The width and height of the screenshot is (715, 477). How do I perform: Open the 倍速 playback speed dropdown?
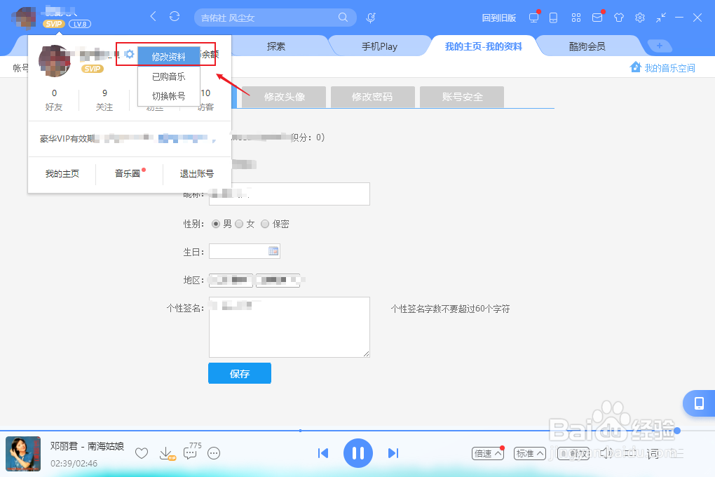487,453
